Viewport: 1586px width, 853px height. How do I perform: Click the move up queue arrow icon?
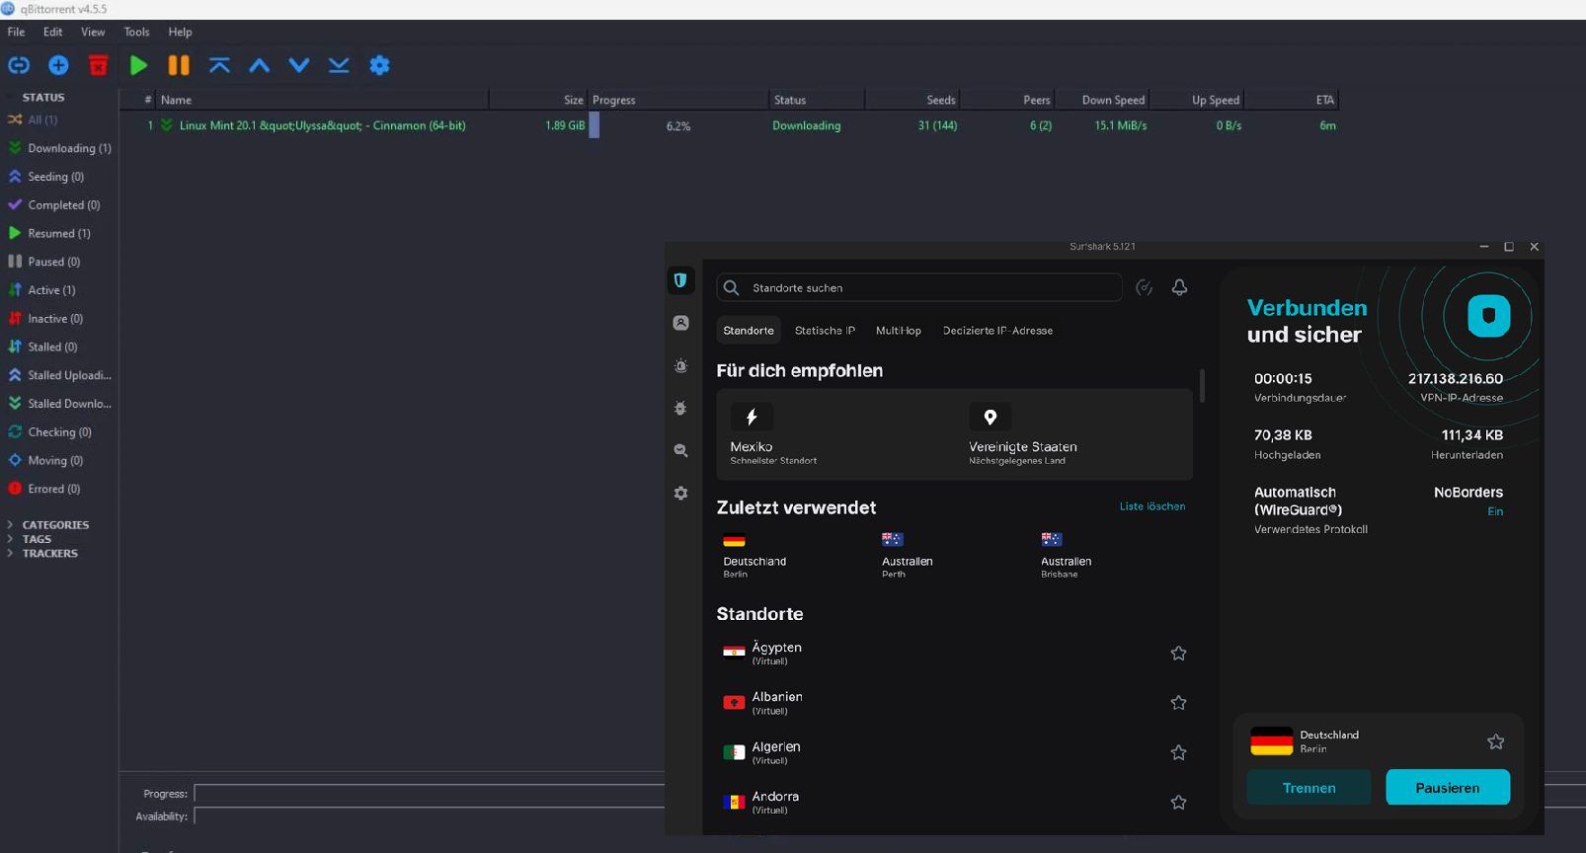click(260, 65)
